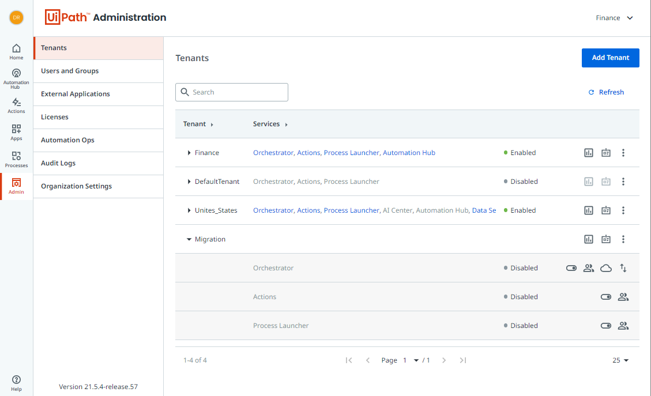Viewport: 651px width, 396px height.
Task: Open usage chart icon for Unites_States tenant
Action: pos(589,210)
